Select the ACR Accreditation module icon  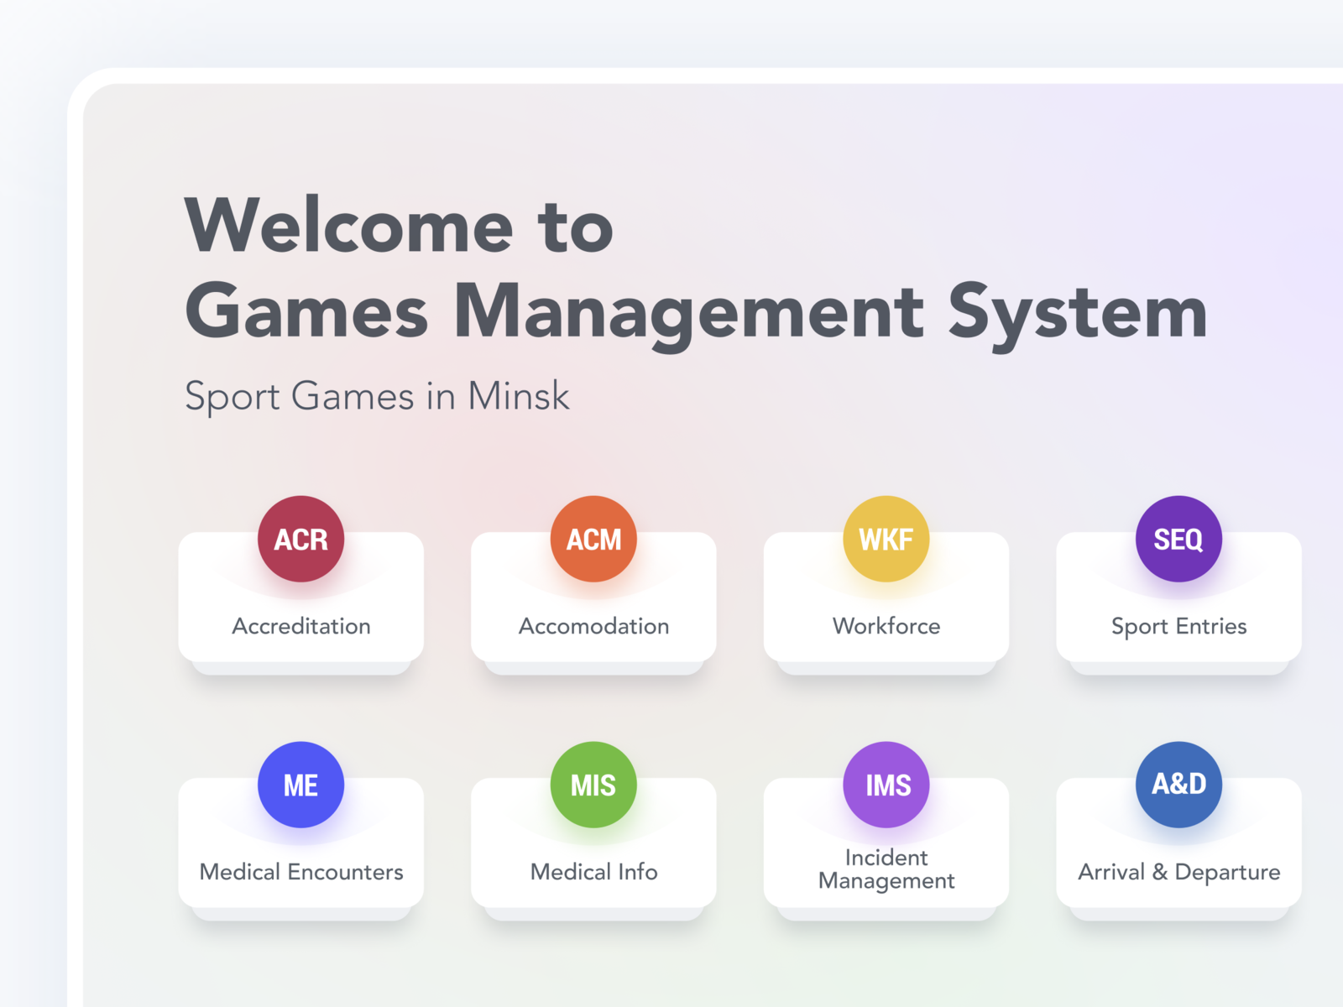tap(300, 540)
